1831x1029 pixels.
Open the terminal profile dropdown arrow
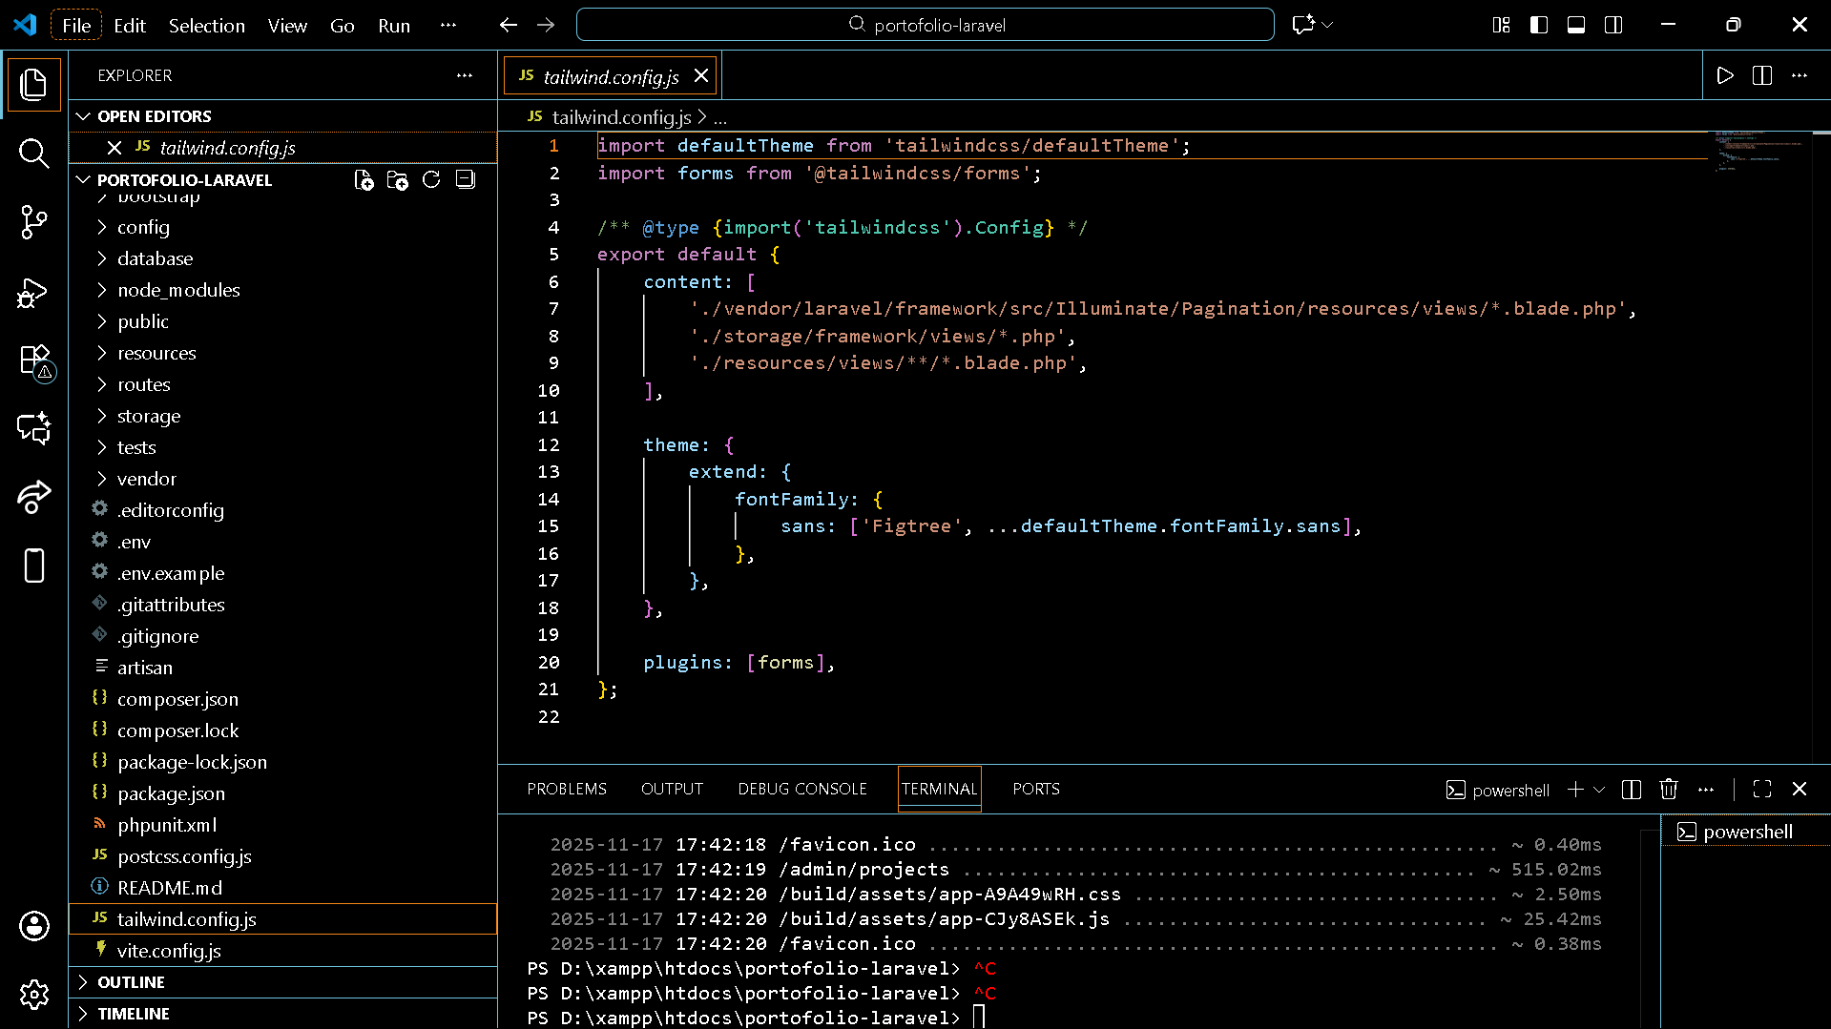[1601, 790]
